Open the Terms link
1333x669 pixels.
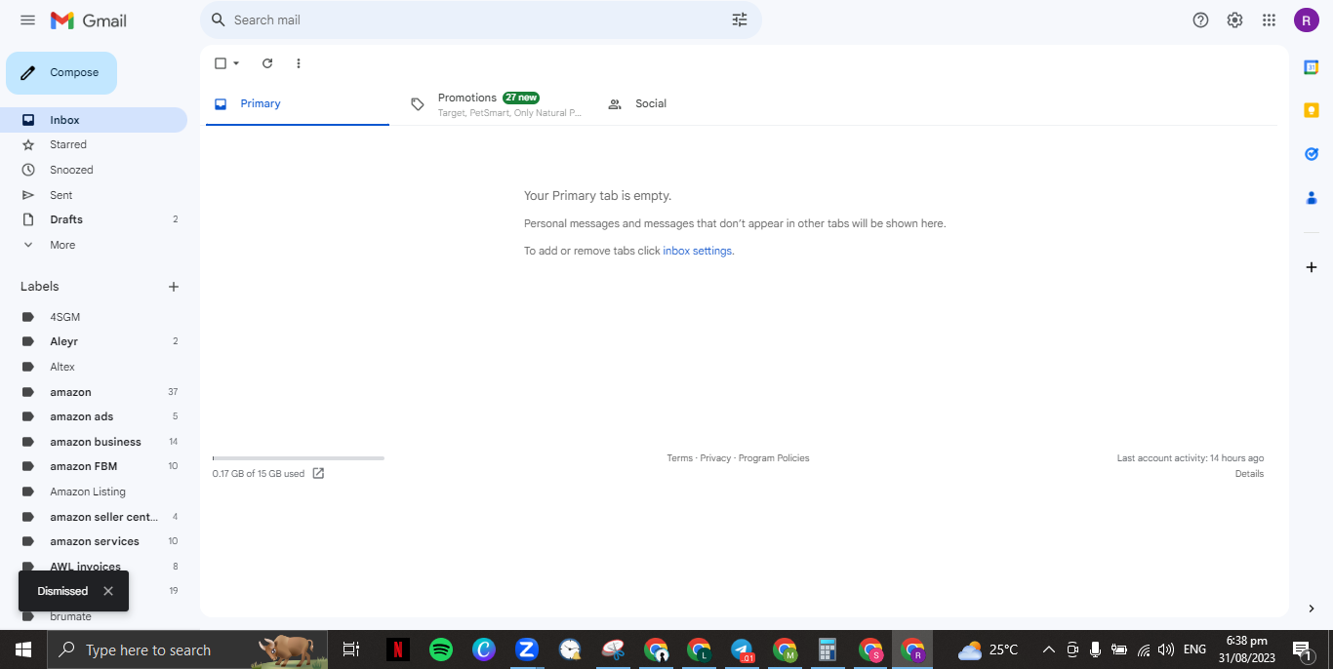[x=679, y=458]
